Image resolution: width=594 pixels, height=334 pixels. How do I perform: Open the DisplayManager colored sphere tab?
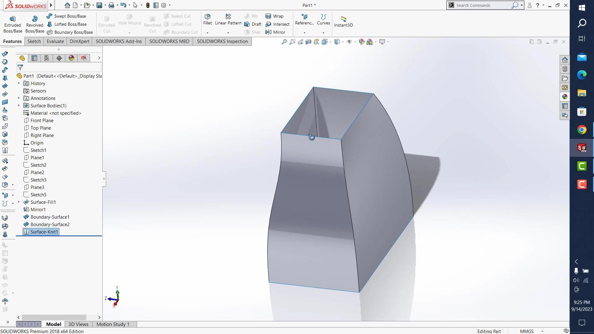[x=71, y=58]
